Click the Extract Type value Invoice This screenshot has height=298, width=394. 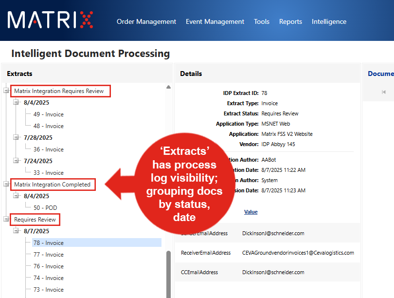coord(269,103)
